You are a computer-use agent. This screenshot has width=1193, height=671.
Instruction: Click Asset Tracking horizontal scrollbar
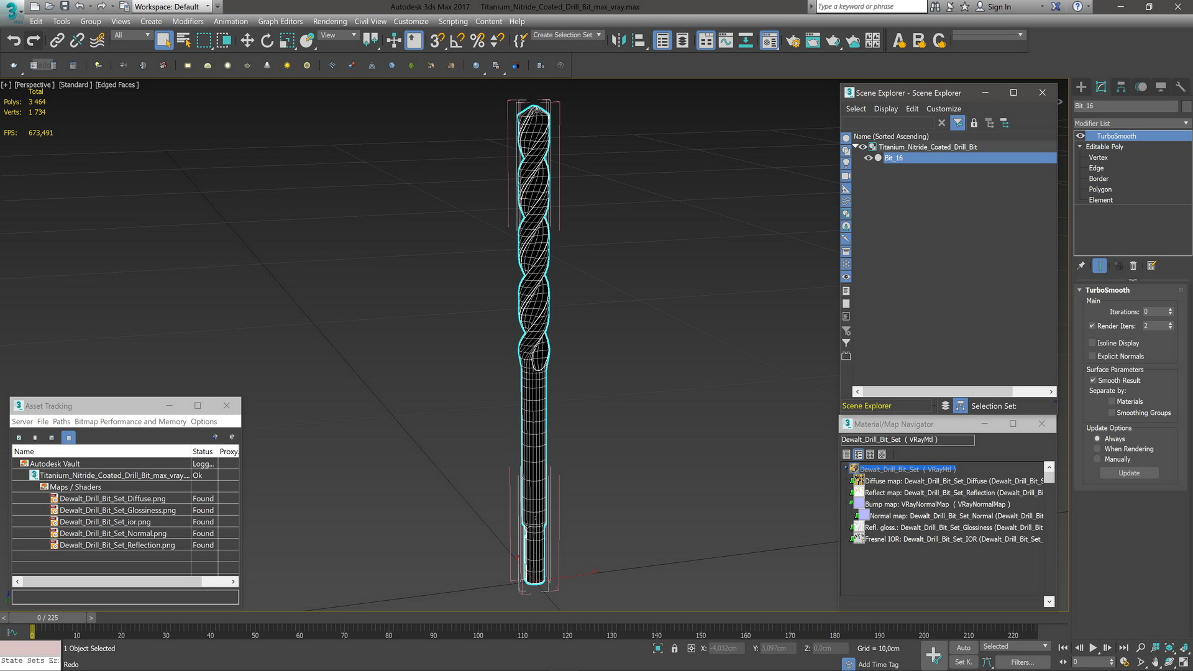click(125, 582)
